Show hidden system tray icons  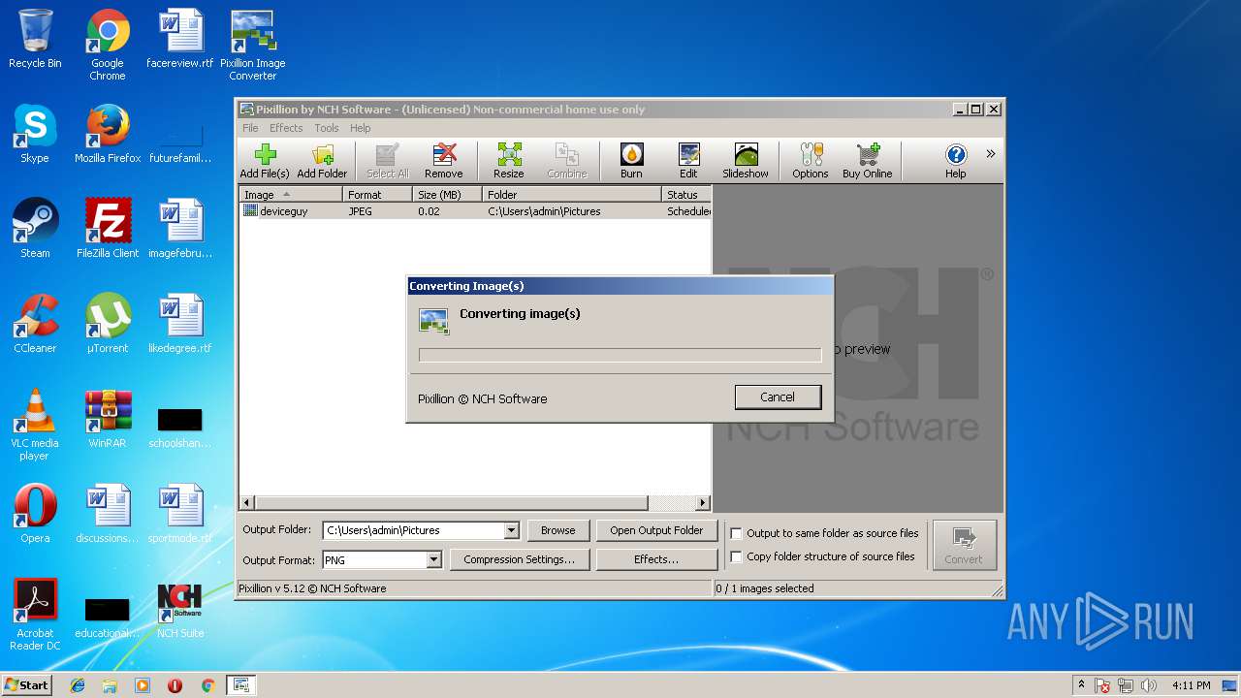tap(1081, 685)
